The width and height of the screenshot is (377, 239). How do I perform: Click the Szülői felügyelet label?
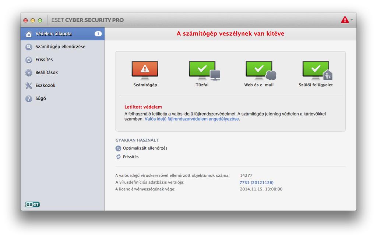click(316, 85)
